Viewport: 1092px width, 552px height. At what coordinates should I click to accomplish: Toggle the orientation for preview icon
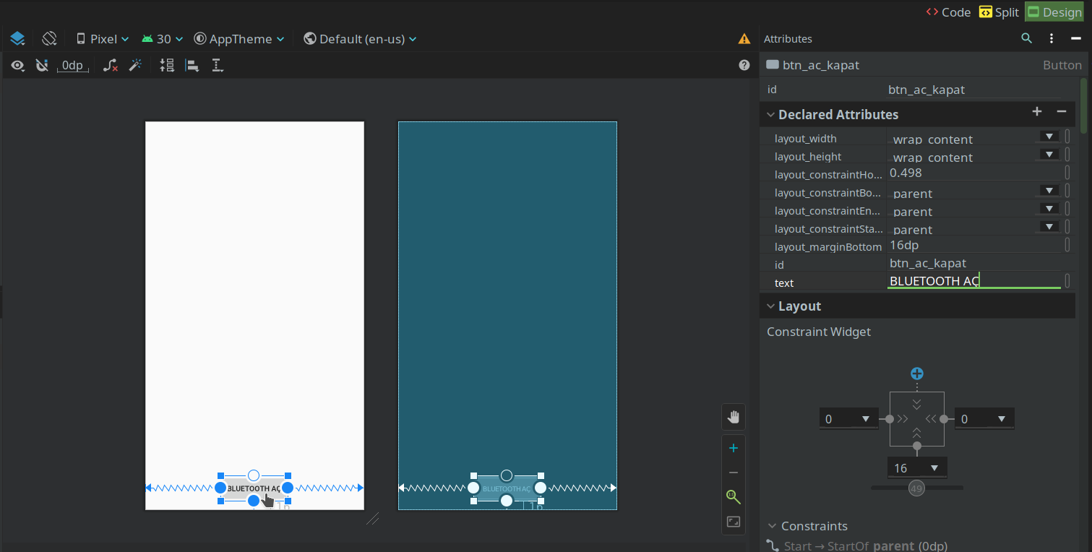(x=49, y=38)
